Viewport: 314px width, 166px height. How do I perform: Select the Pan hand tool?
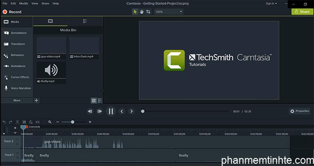click(x=142, y=12)
